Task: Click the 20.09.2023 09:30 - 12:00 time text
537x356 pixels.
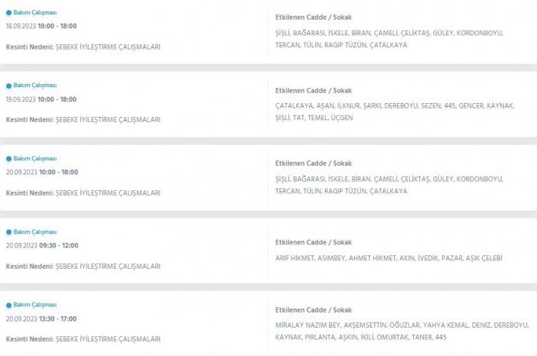Action: click(41, 246)
